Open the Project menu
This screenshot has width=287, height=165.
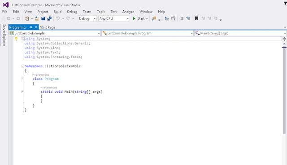[43, 12]
